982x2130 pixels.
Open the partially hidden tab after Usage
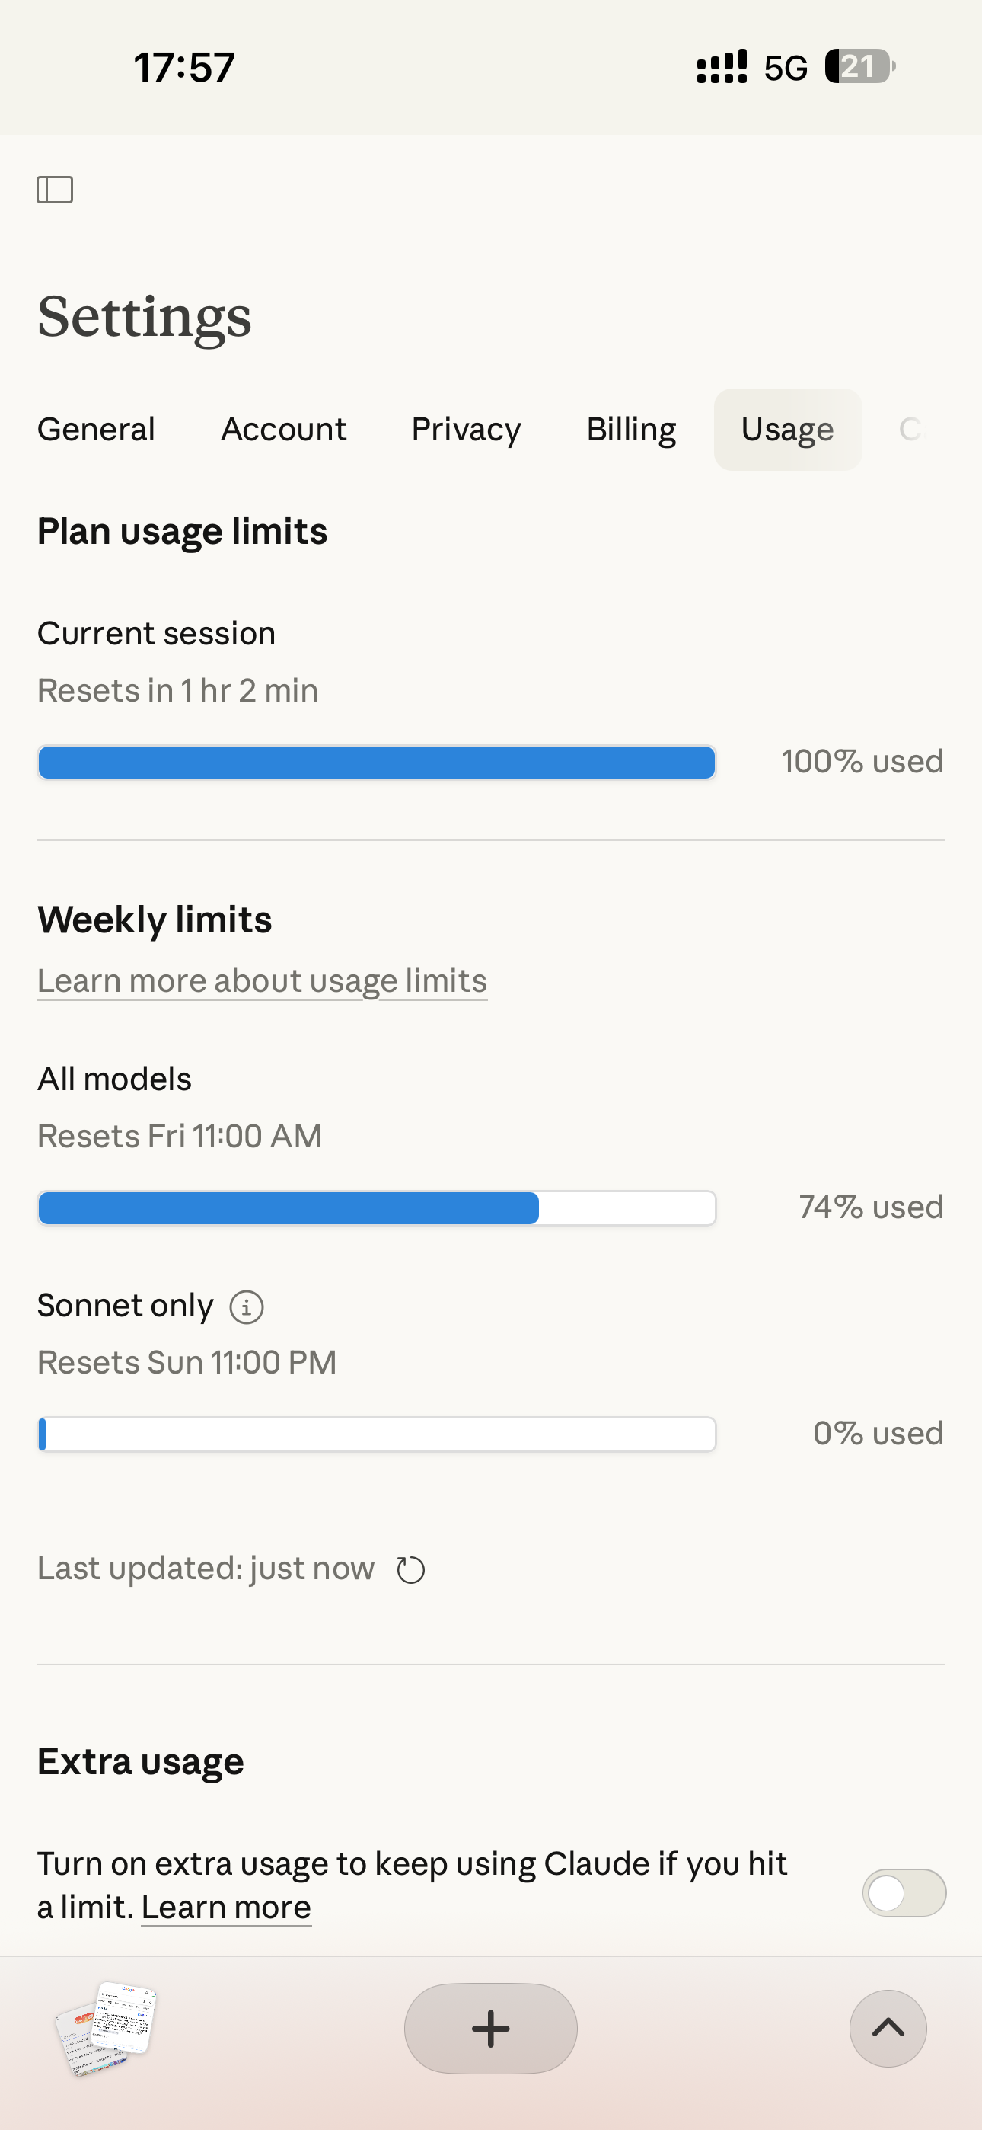(910, 429)
